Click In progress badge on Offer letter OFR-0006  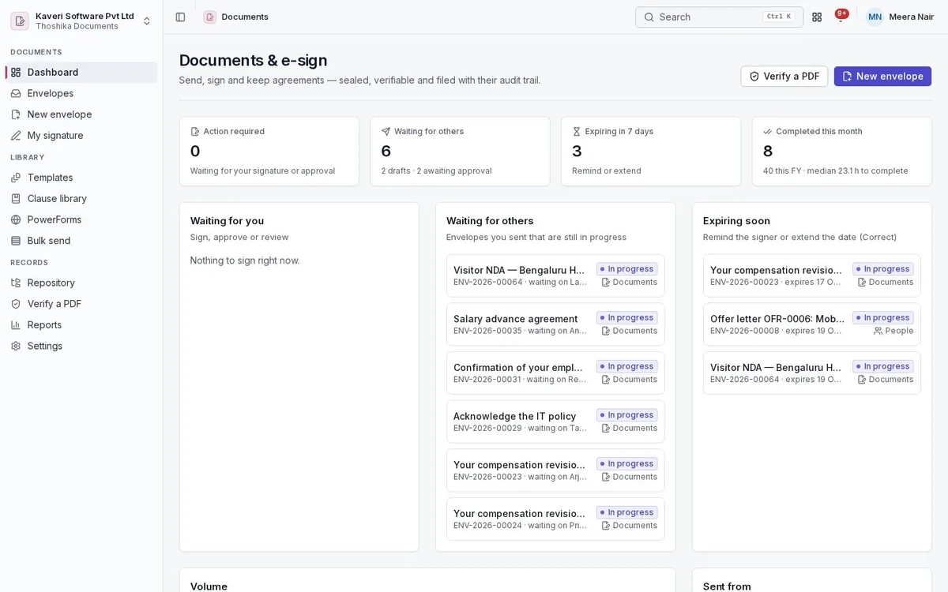tap(883, 318)
